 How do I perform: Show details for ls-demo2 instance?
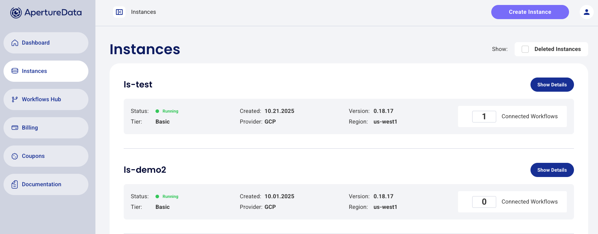point(552,170)
